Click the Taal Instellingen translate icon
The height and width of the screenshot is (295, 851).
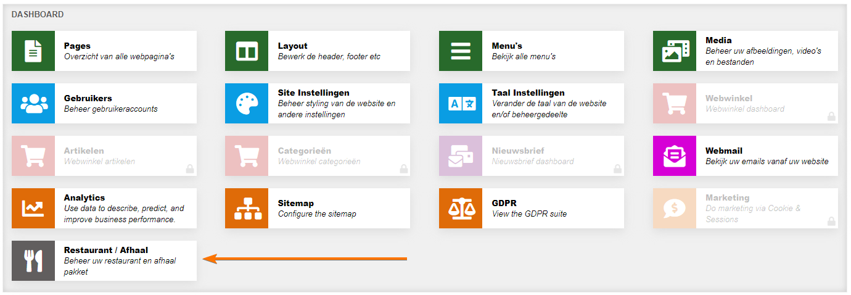click(461, 104)
